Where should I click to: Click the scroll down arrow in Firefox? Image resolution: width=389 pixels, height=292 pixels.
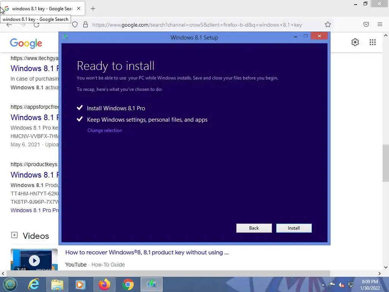click(386, 267)
